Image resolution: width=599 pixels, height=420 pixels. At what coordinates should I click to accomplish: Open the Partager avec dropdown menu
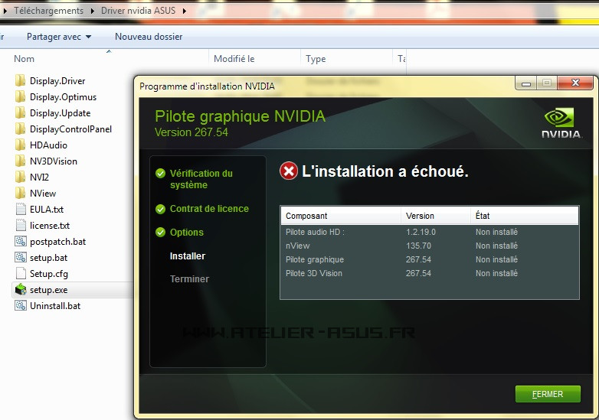(x=59, y=37)
